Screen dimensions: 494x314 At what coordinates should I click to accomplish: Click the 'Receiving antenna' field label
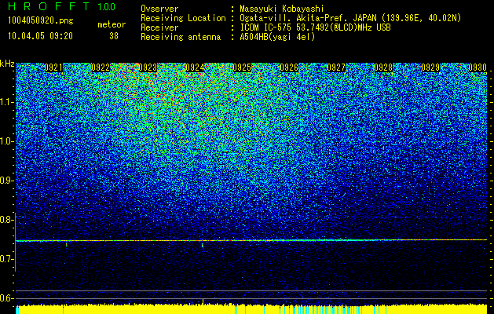pyautogui.click(x=181, y=37)
